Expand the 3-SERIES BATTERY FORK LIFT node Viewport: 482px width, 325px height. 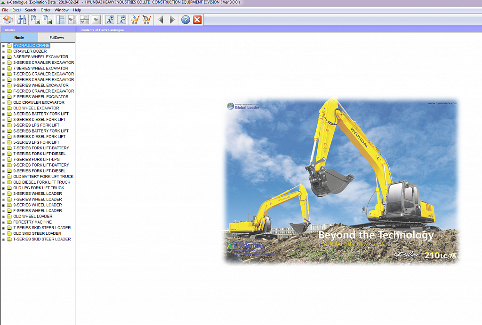pos(3,115)
